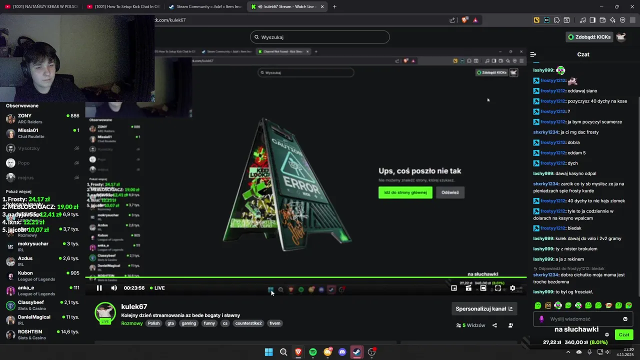Mute audio in kulek67 Stream tab
Image resolution: width=640 pixels, height=360 pixels.
[260, 6]
